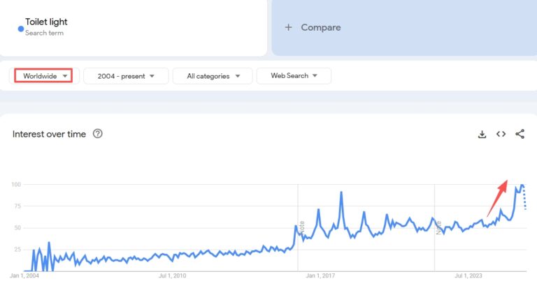537x304 pixels.
Task: Click the blue dot next to Toilet light
Action: click(x=20, y=29)
